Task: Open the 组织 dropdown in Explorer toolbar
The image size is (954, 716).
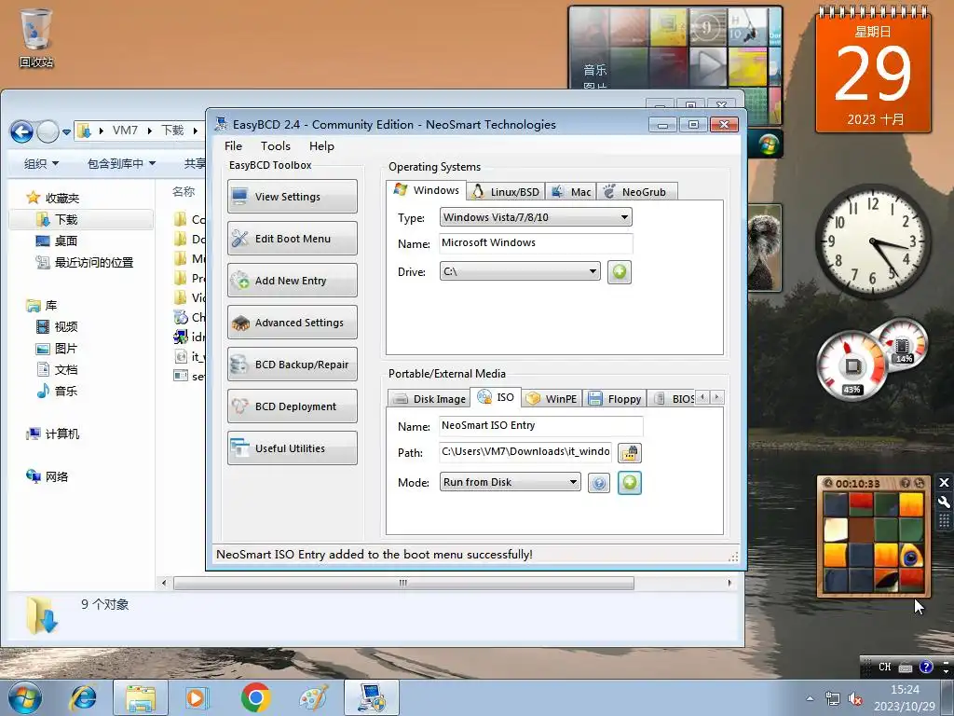Action: click(x=41, y=163)
